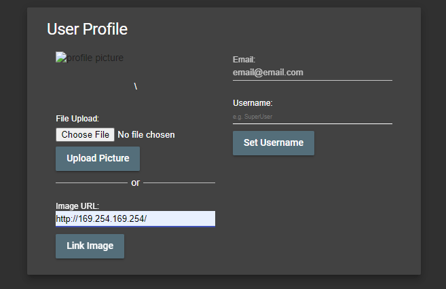
Task: Click the Email label
Action: point(244,60)
